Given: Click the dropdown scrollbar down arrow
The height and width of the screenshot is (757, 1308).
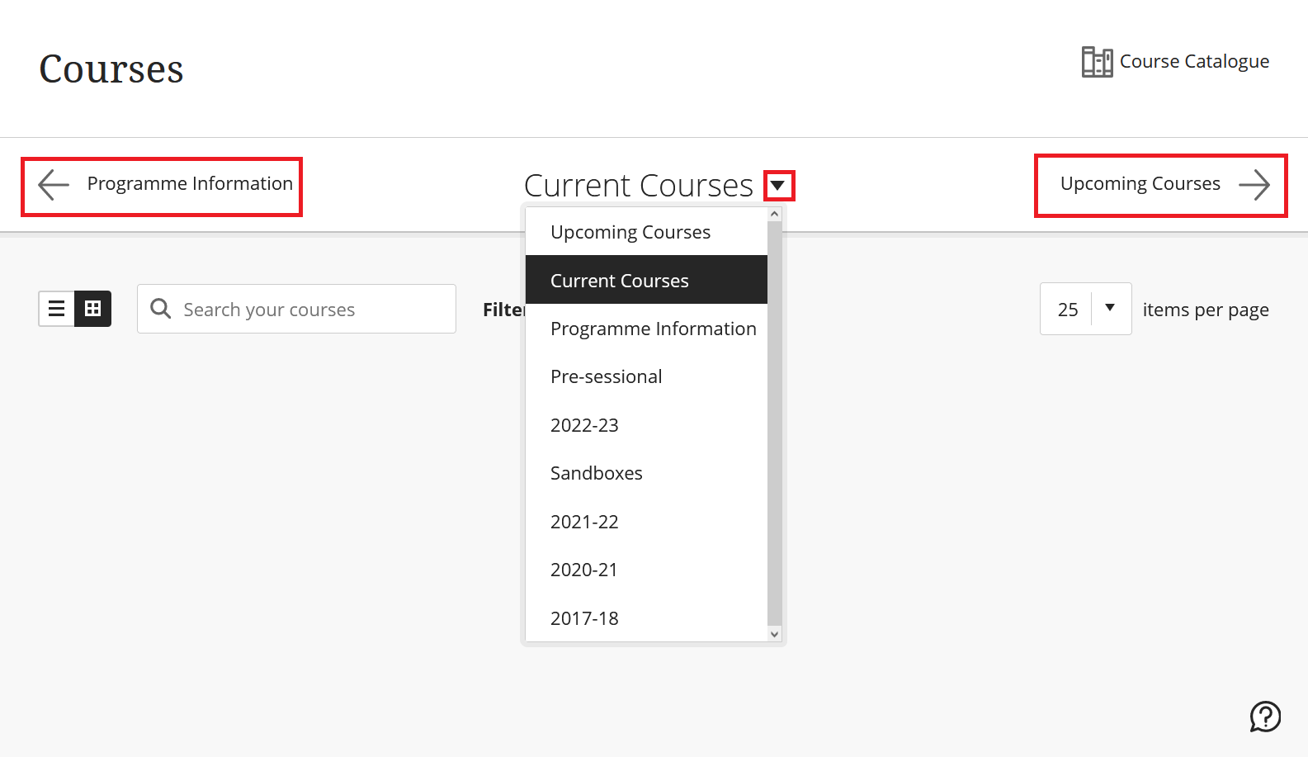Looking at the screenshot, I should coord(773,635).
